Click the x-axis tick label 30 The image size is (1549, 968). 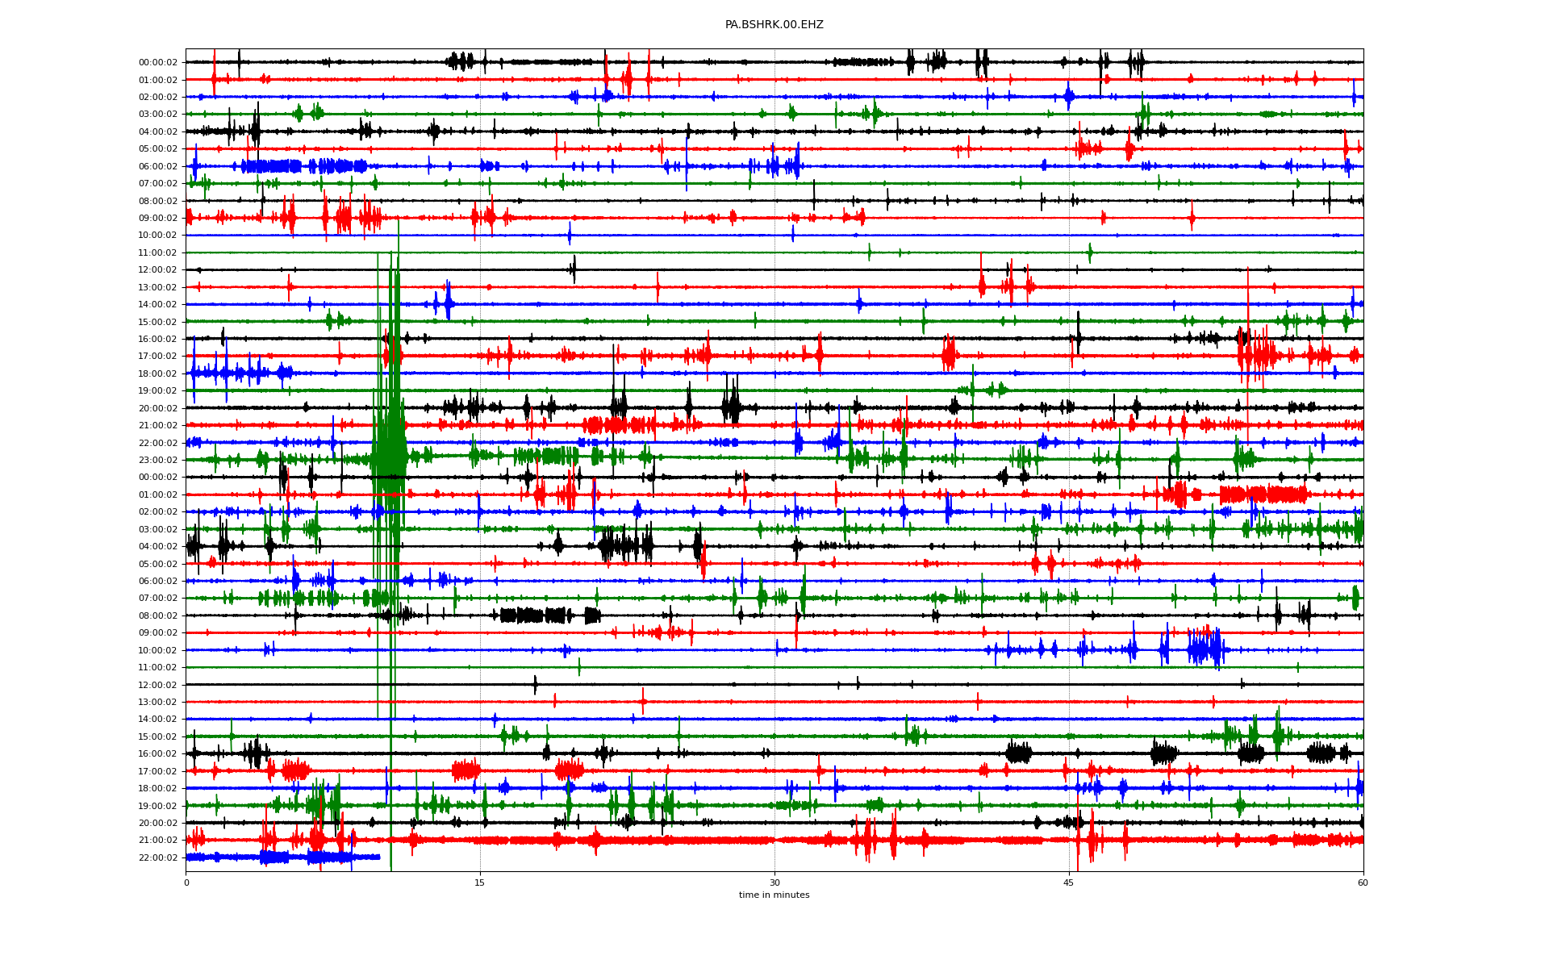coord(774,882)
